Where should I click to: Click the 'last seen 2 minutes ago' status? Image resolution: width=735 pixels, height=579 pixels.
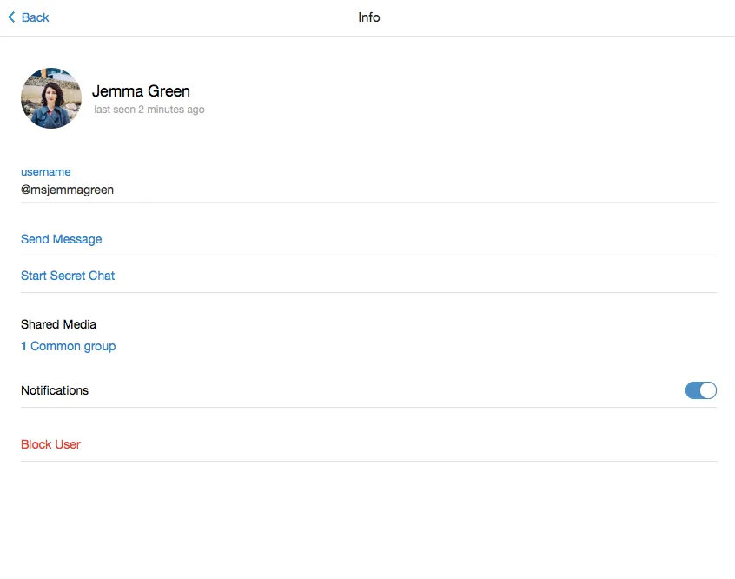[149, 110]
